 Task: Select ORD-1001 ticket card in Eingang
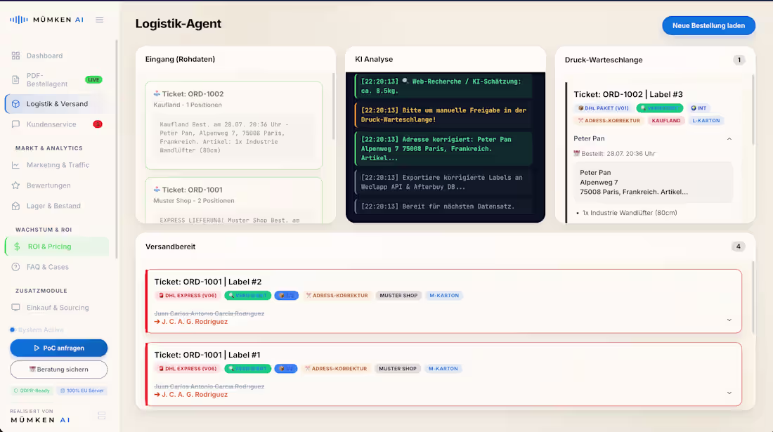click(x=234, y=200)
